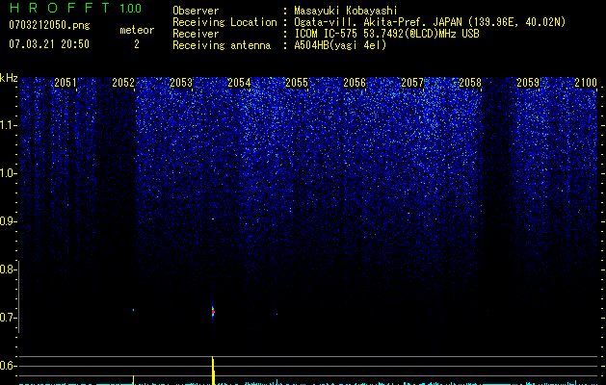Click the meteor count value 2
The height and width of the screenshot is (385, 606).
(137, 44)
